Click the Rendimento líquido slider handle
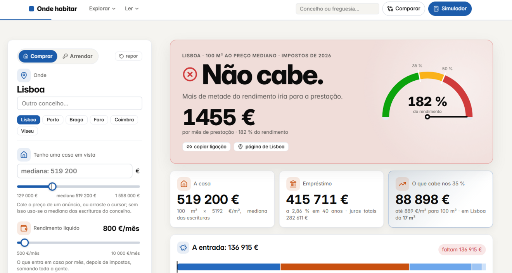 click(x=24, y=243)
